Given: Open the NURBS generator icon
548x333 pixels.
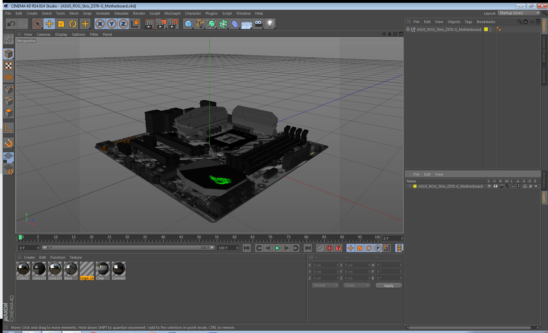Looking at the screenshot, I should coord(212,24).
